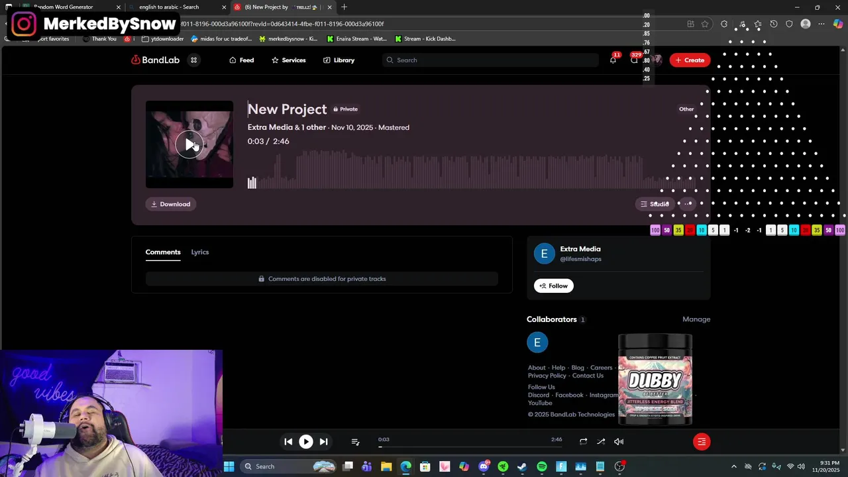Image resolution: width=848 pixels, height=477 pixels.
Task: Skip to the previous track
Action: [x=288, y=441]
